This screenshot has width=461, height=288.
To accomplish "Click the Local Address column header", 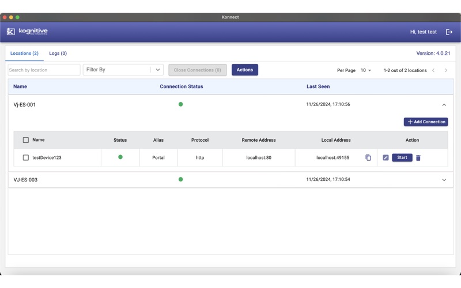I will tap(336, 140).
